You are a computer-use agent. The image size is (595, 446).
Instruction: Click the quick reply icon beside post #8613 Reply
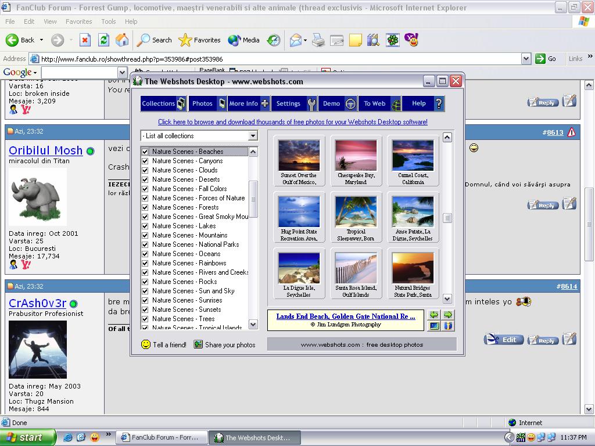(x=569, y=203)
